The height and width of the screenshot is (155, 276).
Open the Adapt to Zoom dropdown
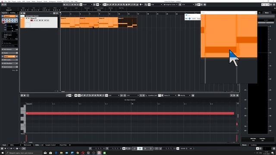[171, 5]
